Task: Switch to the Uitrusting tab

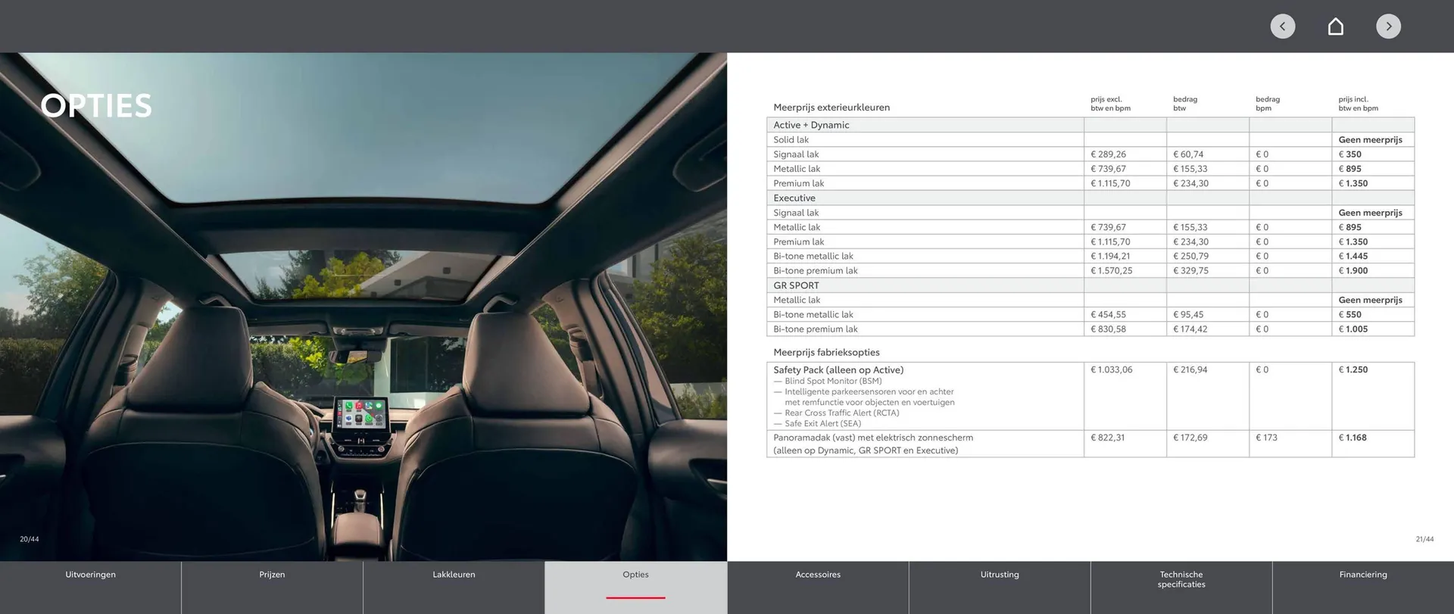Action: pyautogui.click(x=1000, y=587)
